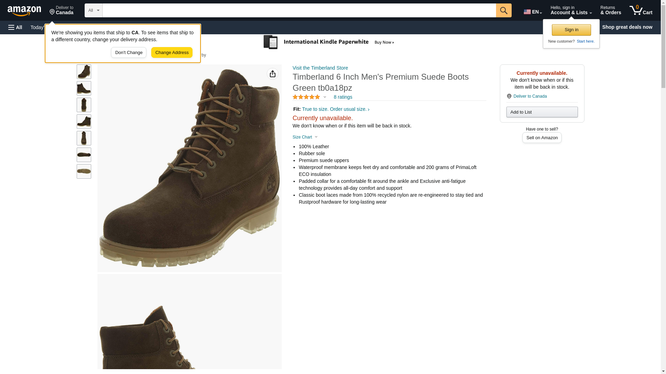The width and height of the screenshot is (666, 374).
Task: Click the share icon on product image
Action: point(272,74)
